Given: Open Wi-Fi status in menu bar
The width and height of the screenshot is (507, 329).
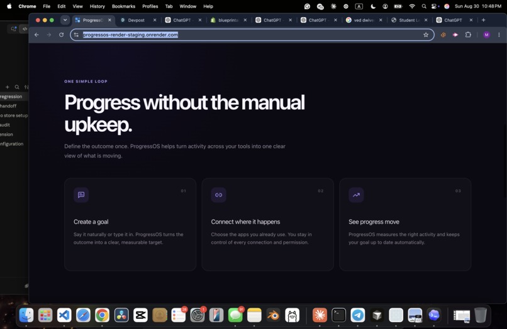Looking at the screenshot, I should point(411,6).
